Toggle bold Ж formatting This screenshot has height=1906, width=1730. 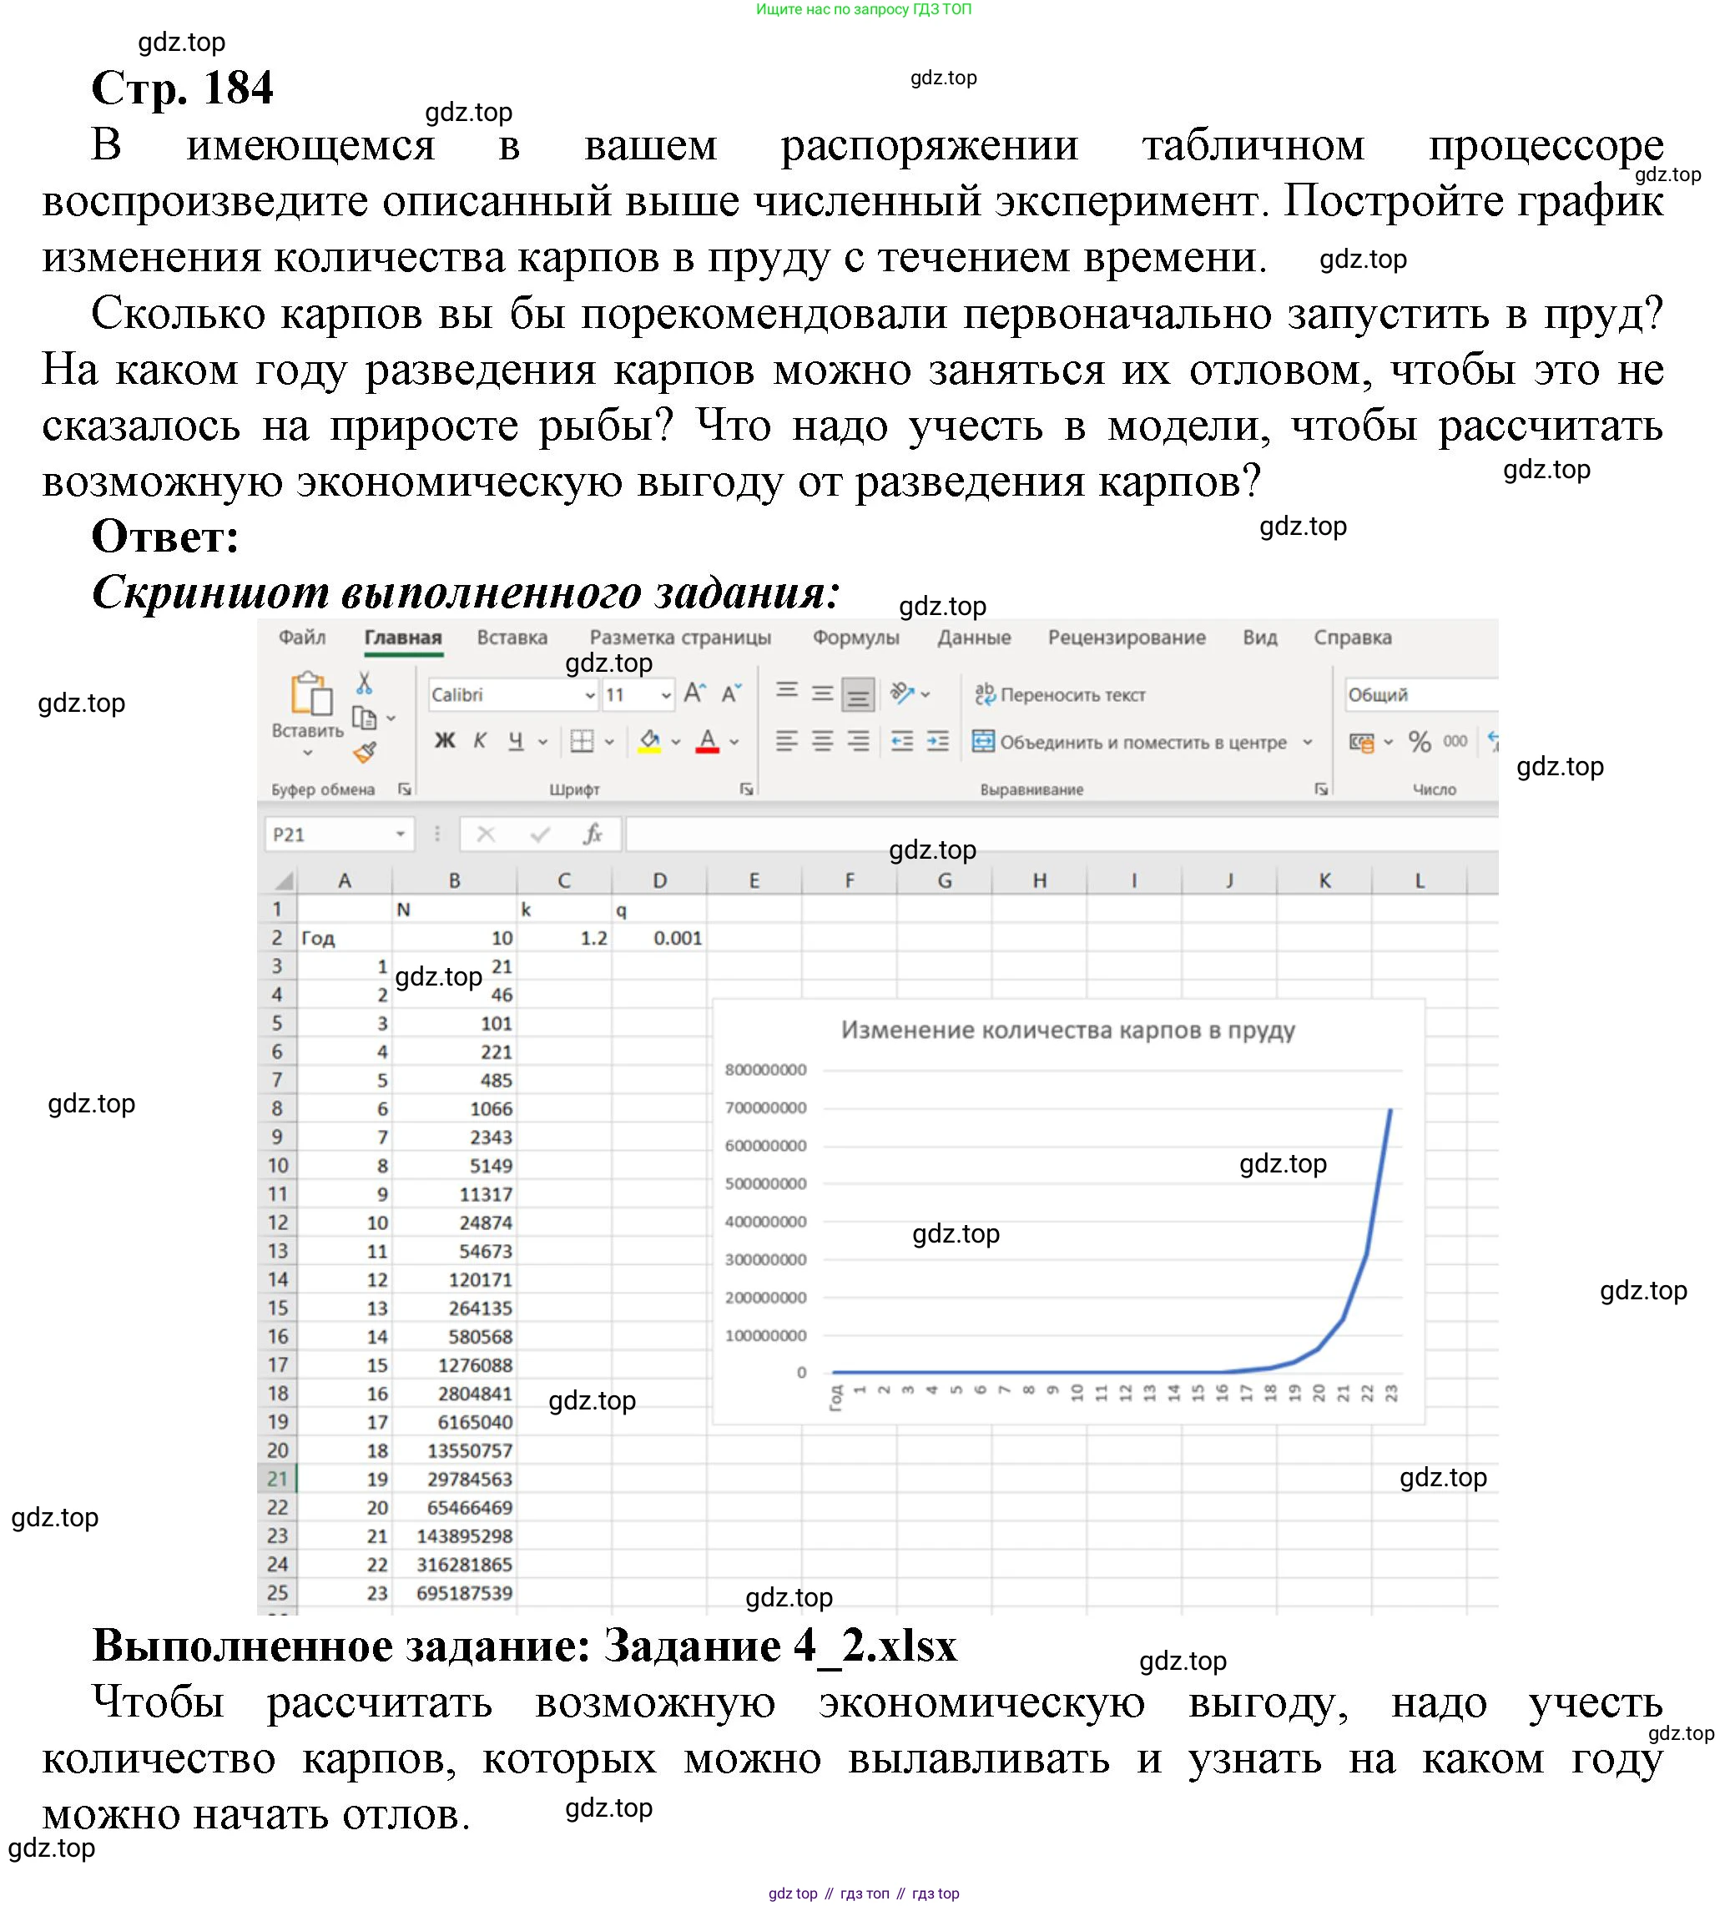coord(444,741)
